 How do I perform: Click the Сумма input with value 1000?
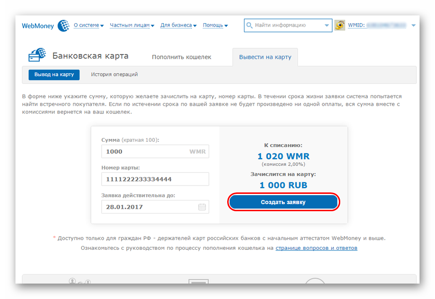click(155, 151)
